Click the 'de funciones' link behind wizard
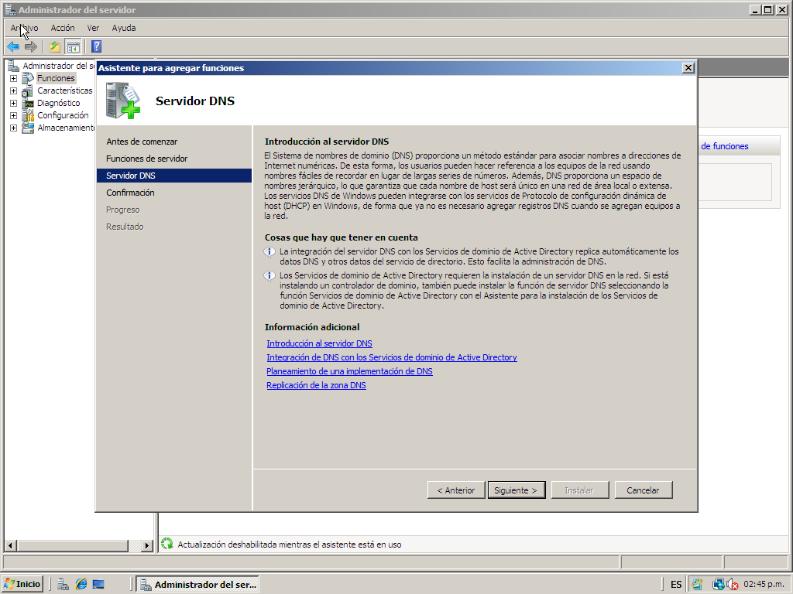Screen dimensions: 793x594 [724, 146]
